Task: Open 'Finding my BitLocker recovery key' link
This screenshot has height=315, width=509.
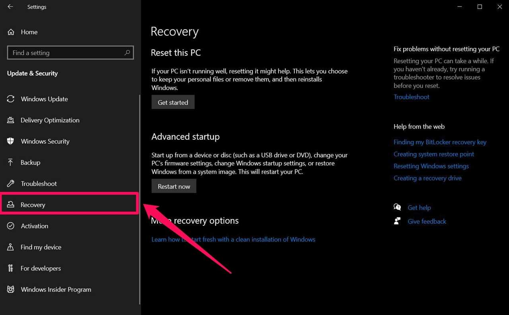Action: click(440, 142)
